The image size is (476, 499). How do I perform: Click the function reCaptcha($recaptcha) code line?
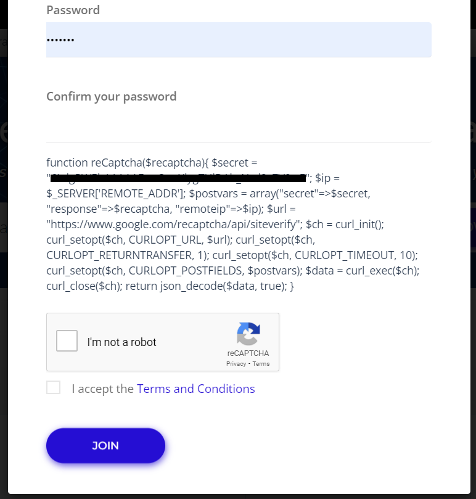tap(127, 163)
